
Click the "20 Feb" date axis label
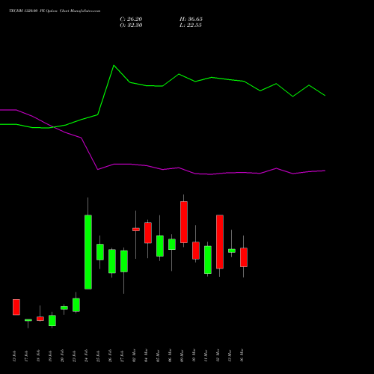click(x=62, y=356)
